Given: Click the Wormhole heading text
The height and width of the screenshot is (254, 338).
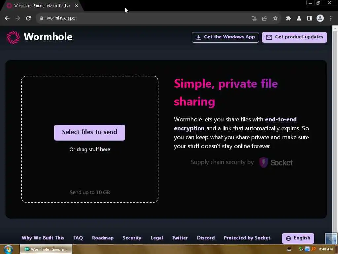Looking at the screenshot, I should coord(48,37).
